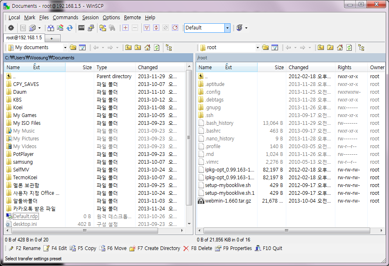The width and height of the screenshot is (389, 266).
Task: Open the console terminal icon
Action: [x=81, y=28]
